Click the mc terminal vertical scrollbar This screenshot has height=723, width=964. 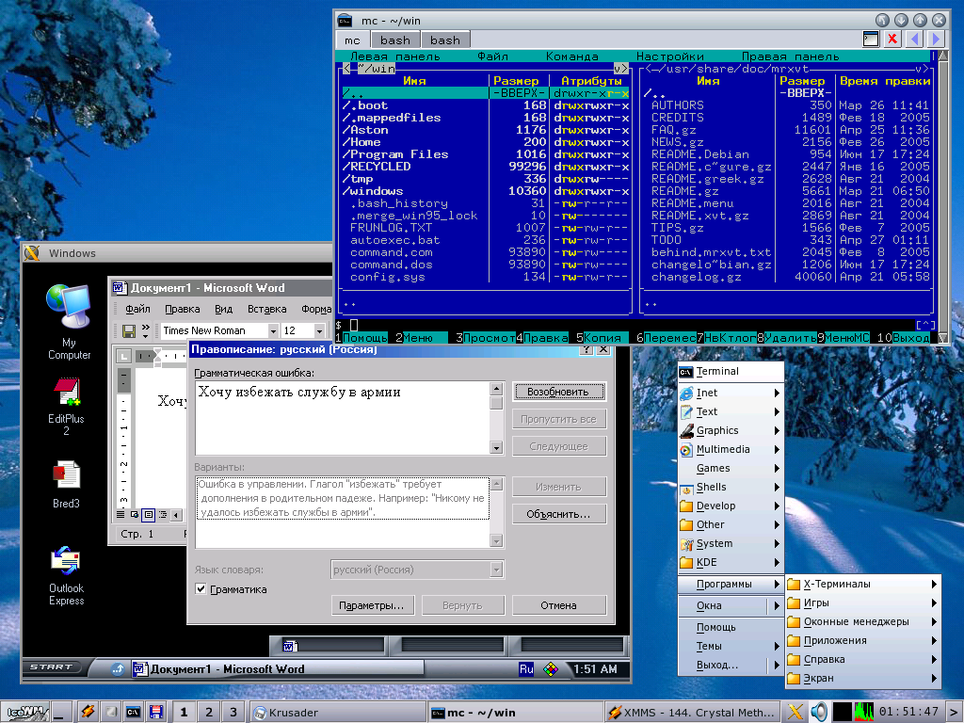pyautogui.click(x=943, y=197)
